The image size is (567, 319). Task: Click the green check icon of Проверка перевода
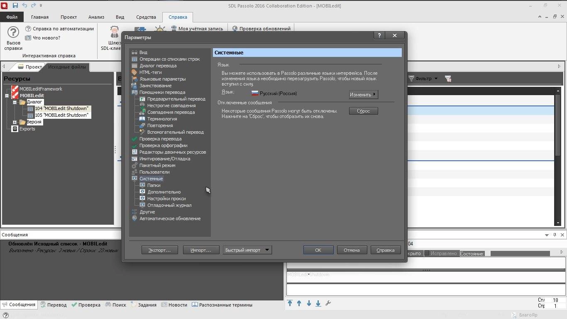134,139
